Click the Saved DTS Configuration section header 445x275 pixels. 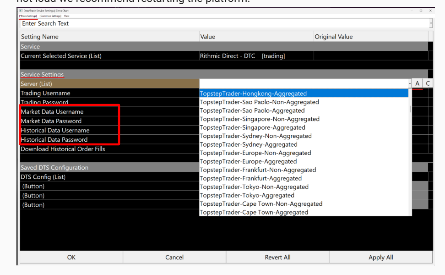coord(109,168)
